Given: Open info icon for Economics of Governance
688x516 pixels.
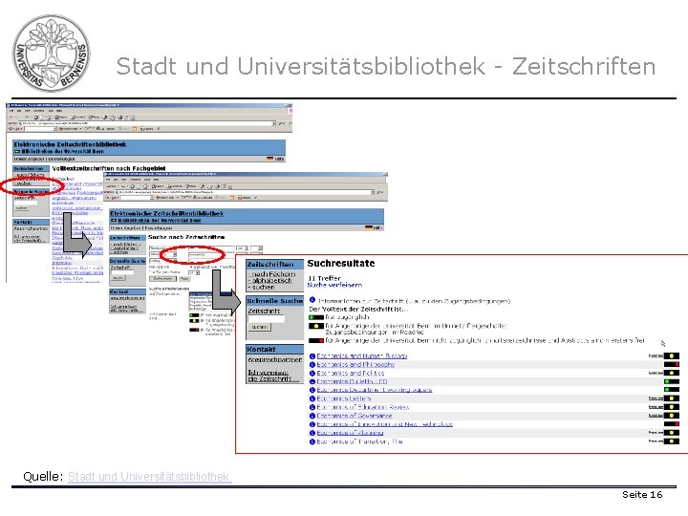Looking at the screenshot, I should [x=312, y=416].
